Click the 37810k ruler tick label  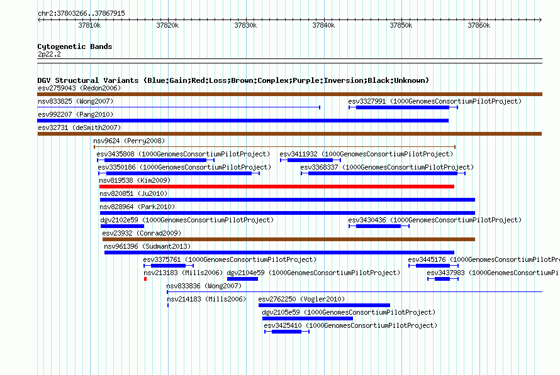89,25
